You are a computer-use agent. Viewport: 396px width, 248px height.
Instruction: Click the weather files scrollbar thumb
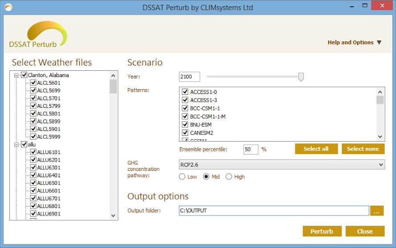click(113, 86)
